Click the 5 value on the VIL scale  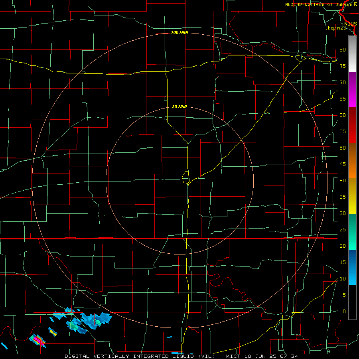[x=344, y=295]
